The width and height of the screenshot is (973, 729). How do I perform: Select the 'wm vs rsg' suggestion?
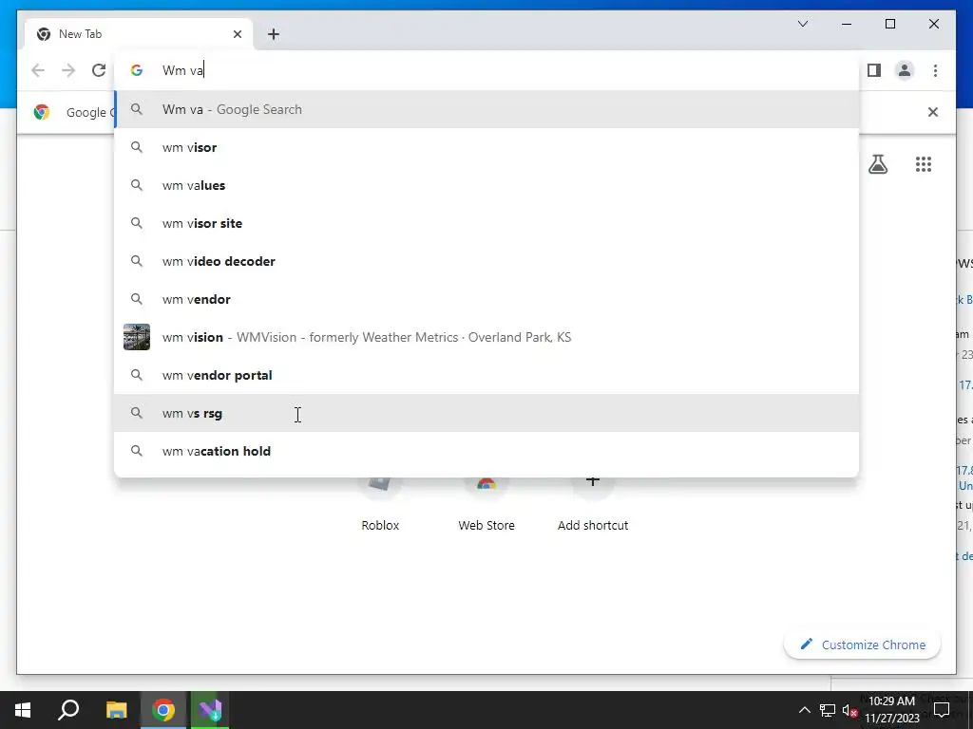(486, 413)
